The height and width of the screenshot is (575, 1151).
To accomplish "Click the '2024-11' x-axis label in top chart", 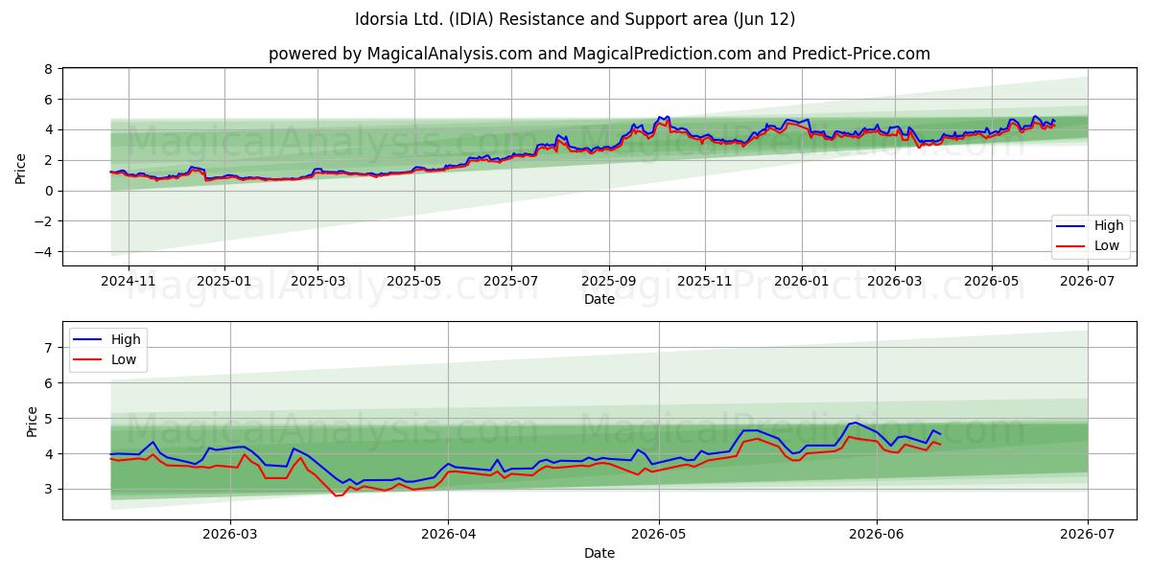I will click(129, 282).
